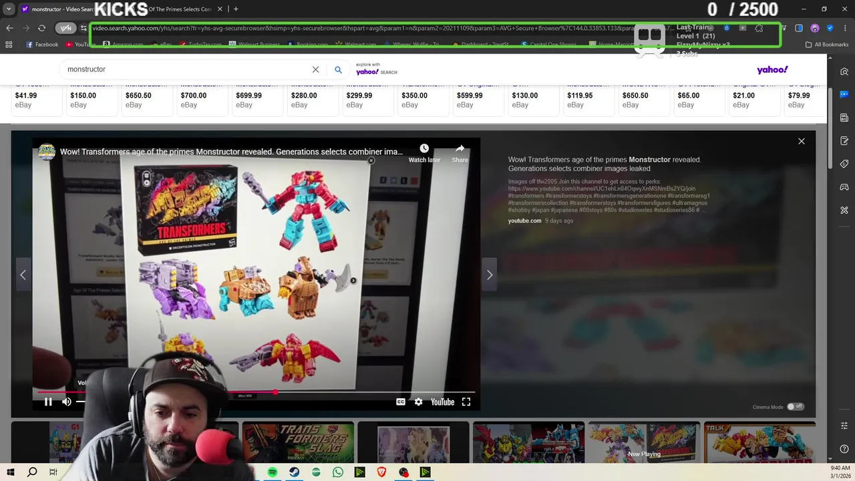The width and height of the screenshot is (855, 481).
Task: Mute the video volume speaker icon
Action: click(67, 402)
